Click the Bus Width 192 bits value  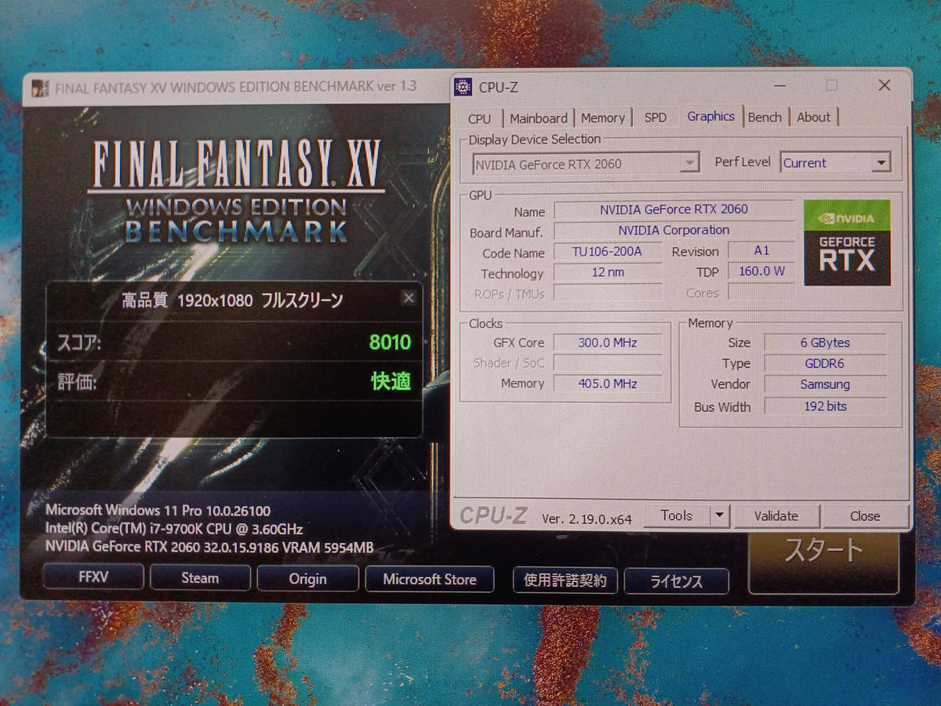[x=825, y=406]
